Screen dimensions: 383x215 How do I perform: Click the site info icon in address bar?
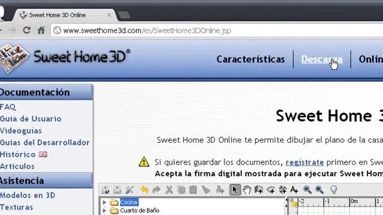[57, 30]
